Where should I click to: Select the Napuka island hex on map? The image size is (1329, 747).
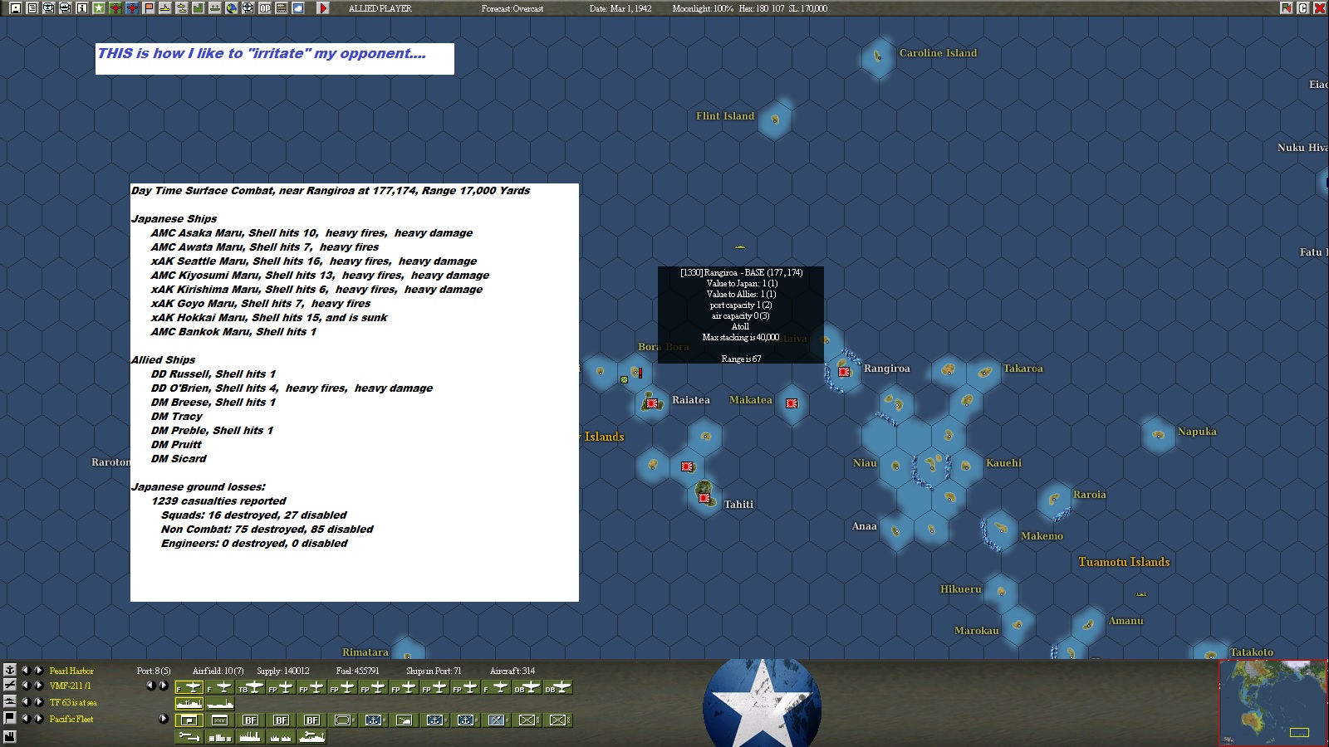tap(1159, 434)
